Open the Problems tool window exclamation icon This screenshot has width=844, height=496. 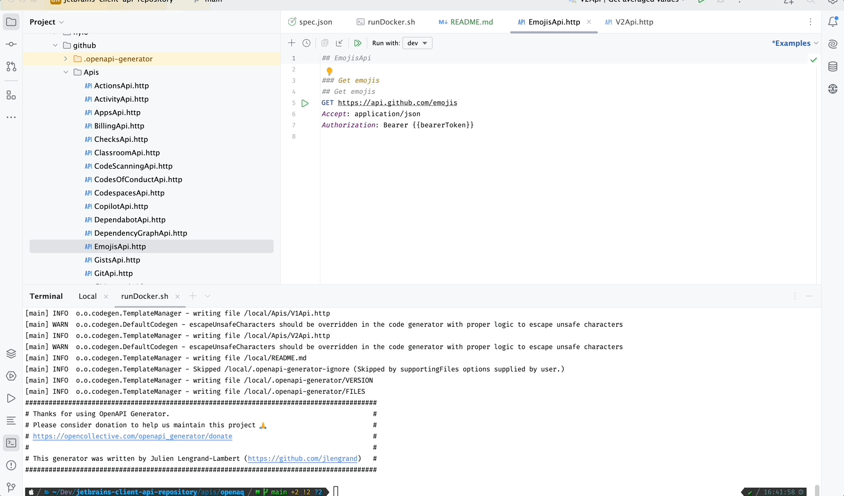point(11,465)
